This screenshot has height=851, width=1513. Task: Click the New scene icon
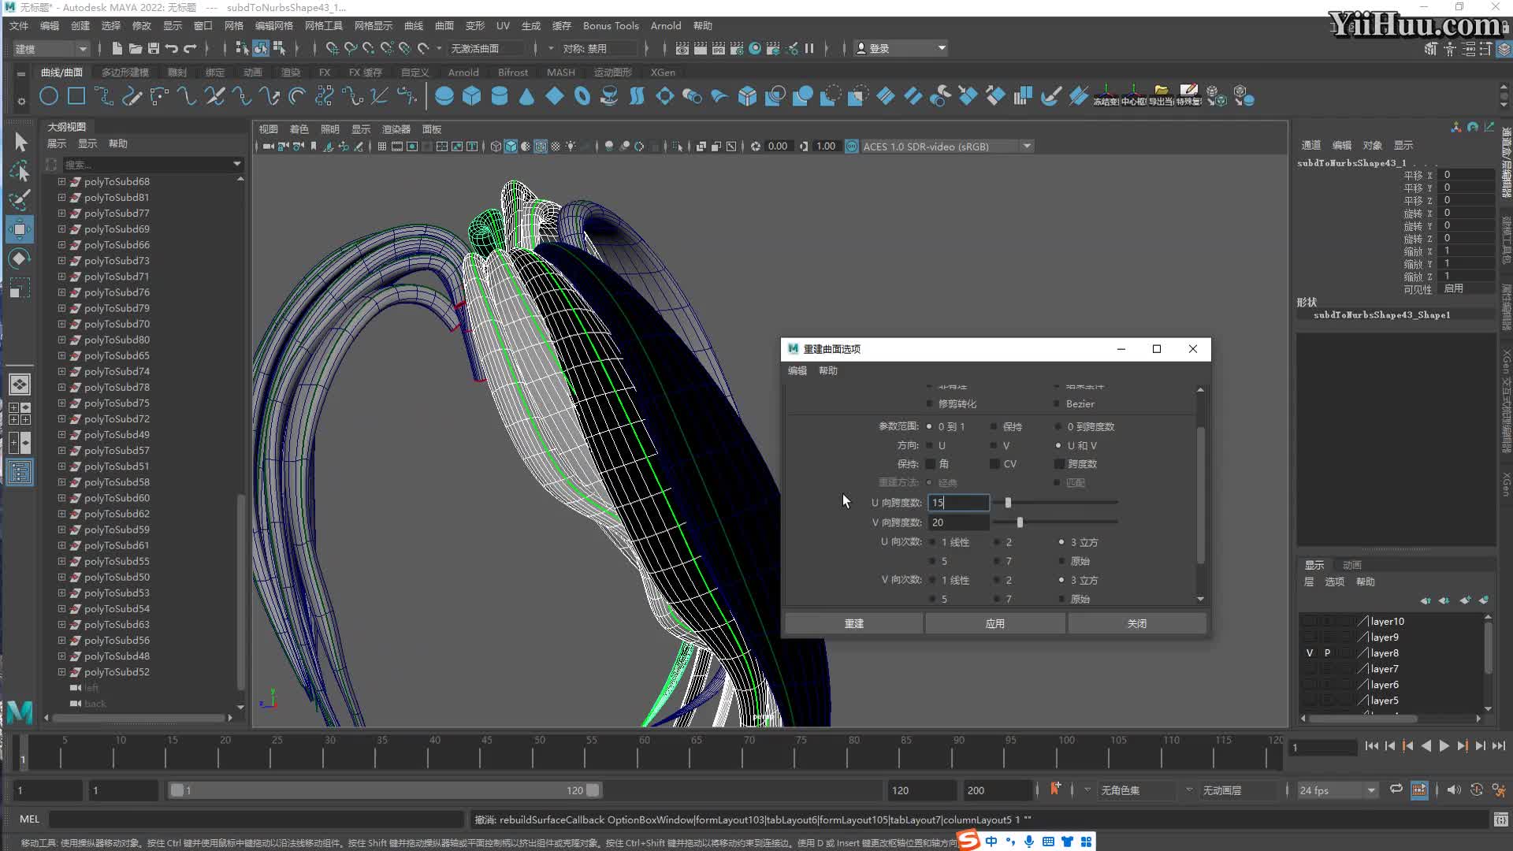(x=117, y=48)
